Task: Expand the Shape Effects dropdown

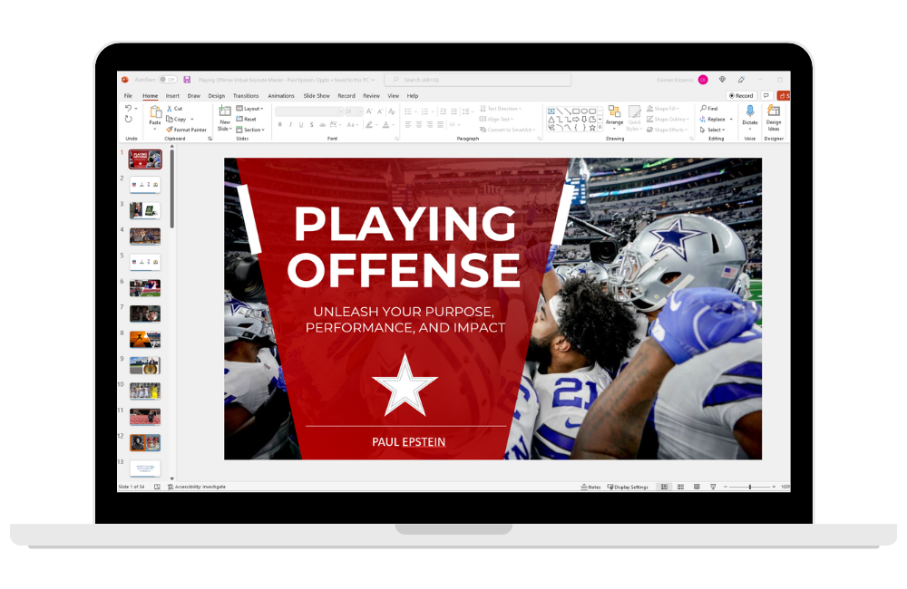Action: 668,130
